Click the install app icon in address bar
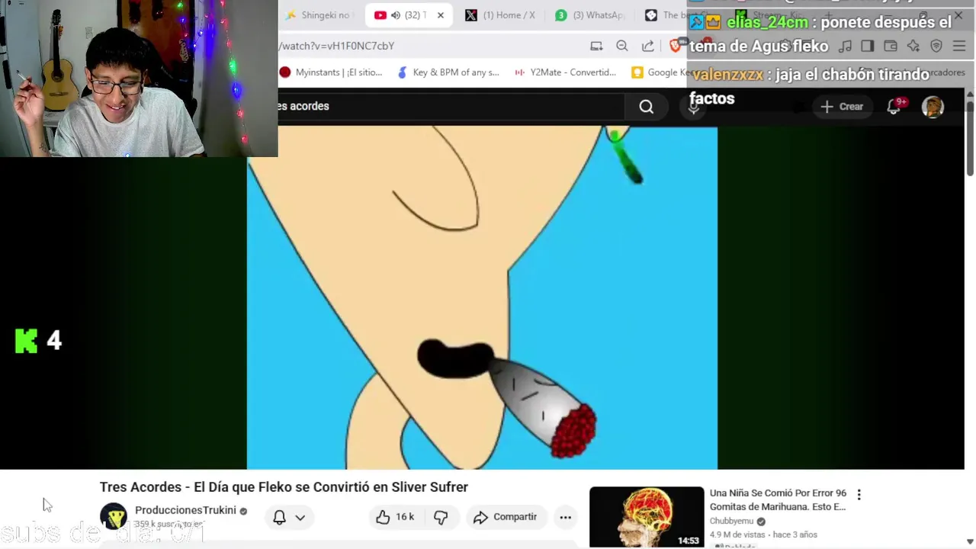The image size is (976, 549). pos(596,46)
